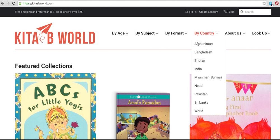Image resolution: width=280 pixels, height=140 pixels.
Task: Click the Kitaab World logo
Action: click(55, 34)
